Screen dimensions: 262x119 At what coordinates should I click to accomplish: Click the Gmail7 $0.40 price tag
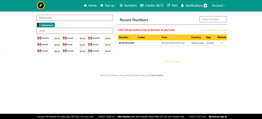click(x=83, y=38)
